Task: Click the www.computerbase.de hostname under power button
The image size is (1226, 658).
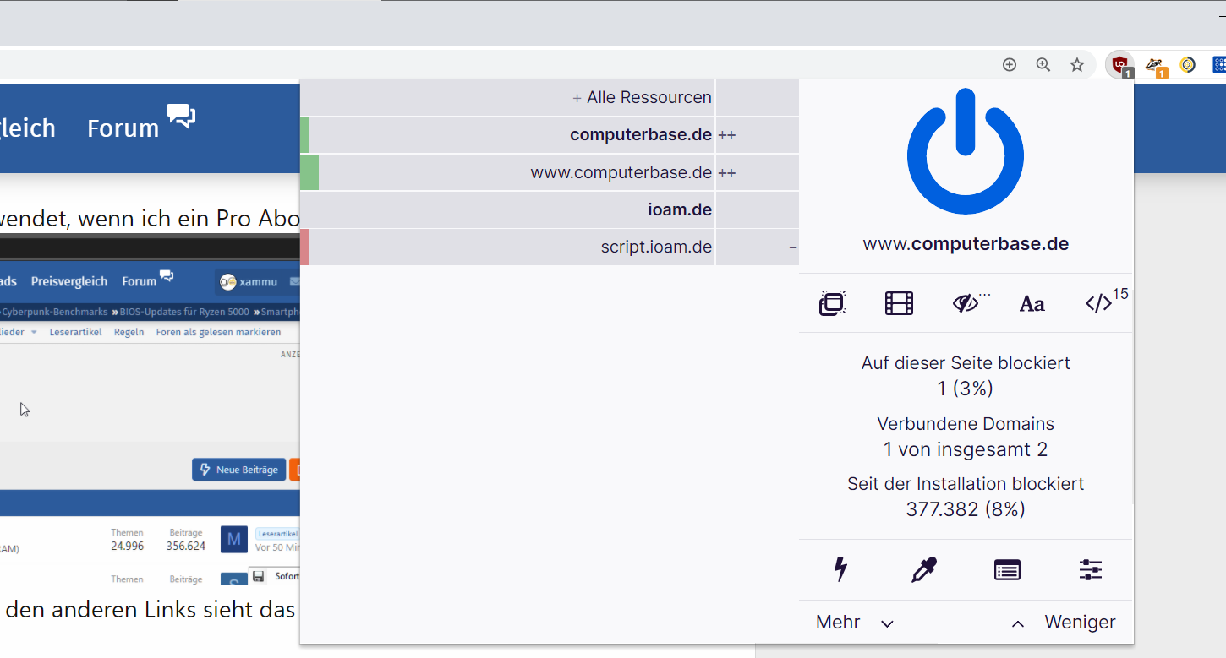Action: [966, 244]
